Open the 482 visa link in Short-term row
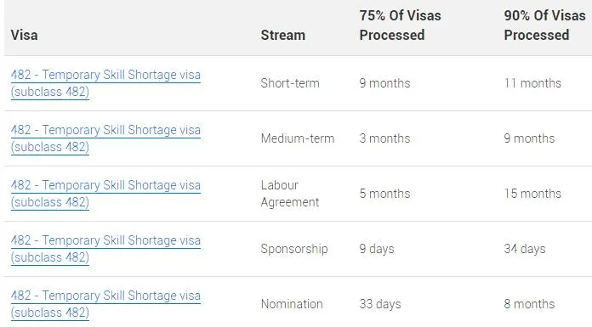The image size is (592, 327). point(105,83)
